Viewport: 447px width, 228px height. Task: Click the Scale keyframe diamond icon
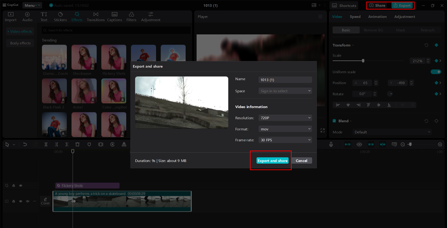pos(436,61)
